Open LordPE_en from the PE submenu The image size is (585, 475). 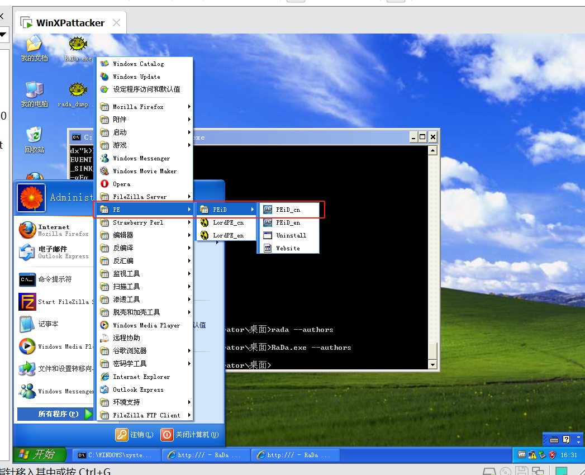[226, 235]
